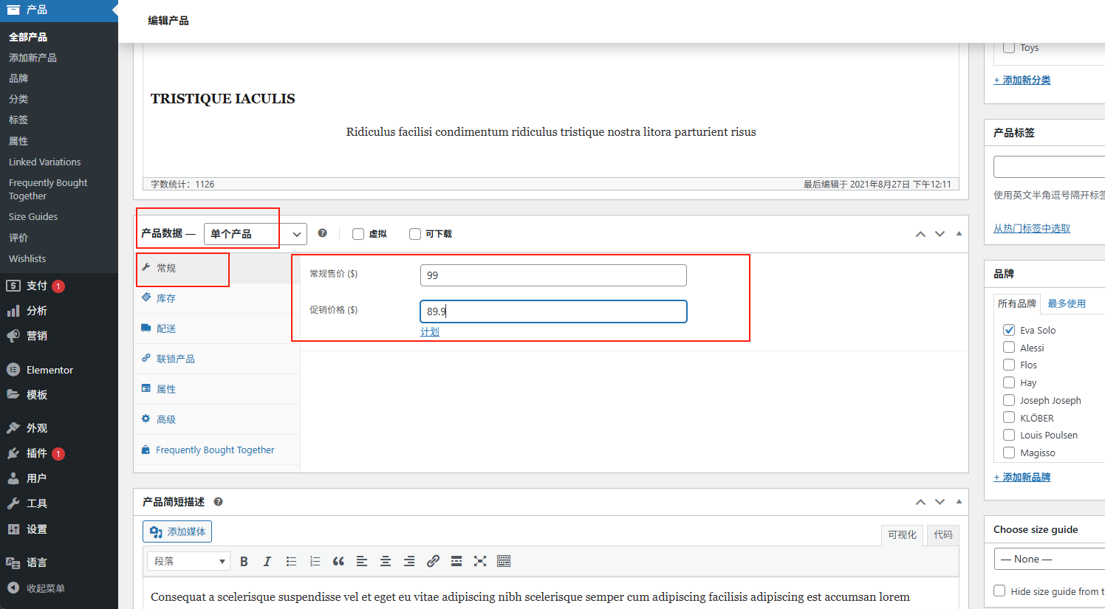Insert a blockquote in the editor
Viewport: 1105px width, 609px height.
click(338, 561)
